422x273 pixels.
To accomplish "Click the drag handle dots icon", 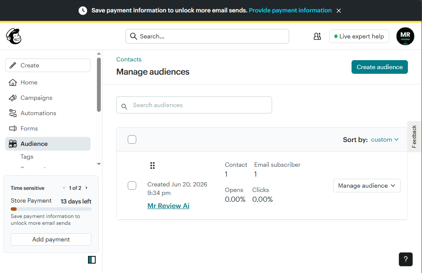I will click(x=152, y=166).
